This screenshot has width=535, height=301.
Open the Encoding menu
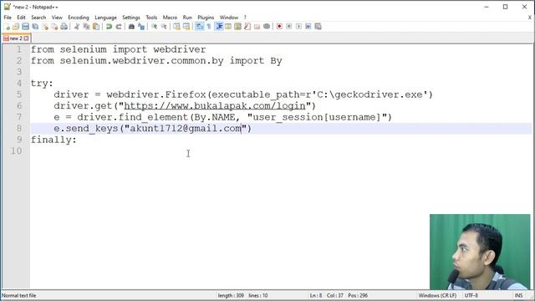click(x=79, y=18)
